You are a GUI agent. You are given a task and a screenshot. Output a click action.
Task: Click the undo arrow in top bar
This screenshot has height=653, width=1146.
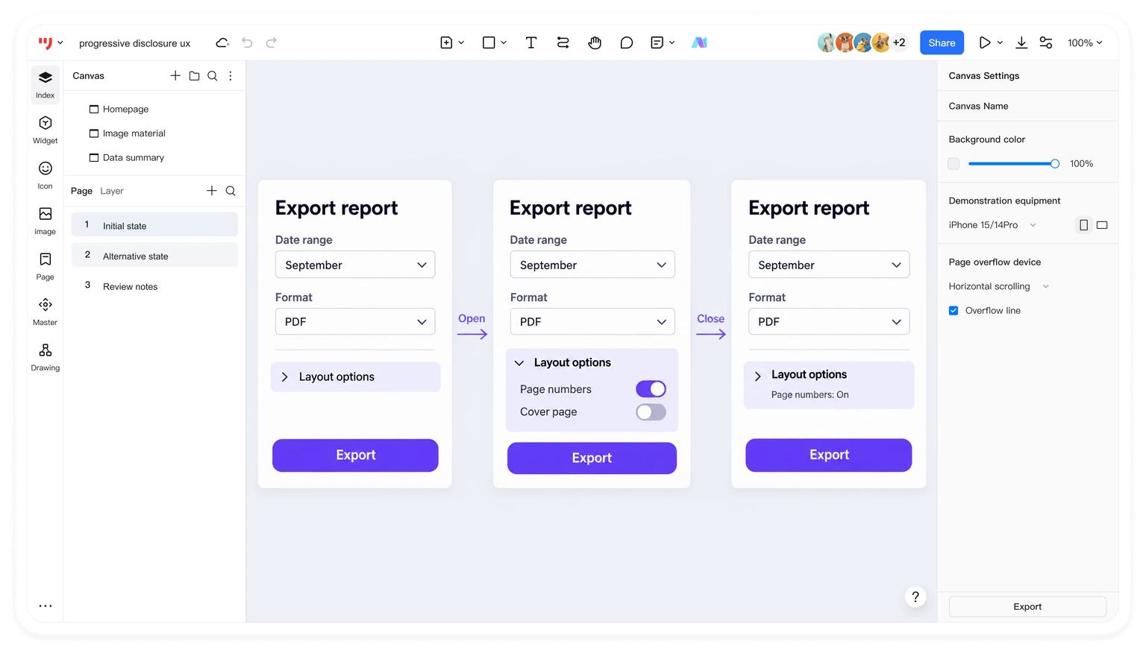(x=247, y=42)
